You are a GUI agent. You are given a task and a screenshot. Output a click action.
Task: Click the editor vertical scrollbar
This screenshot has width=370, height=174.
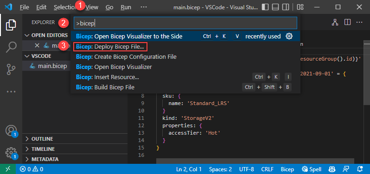pyautogui.click(x=367, y=73)
